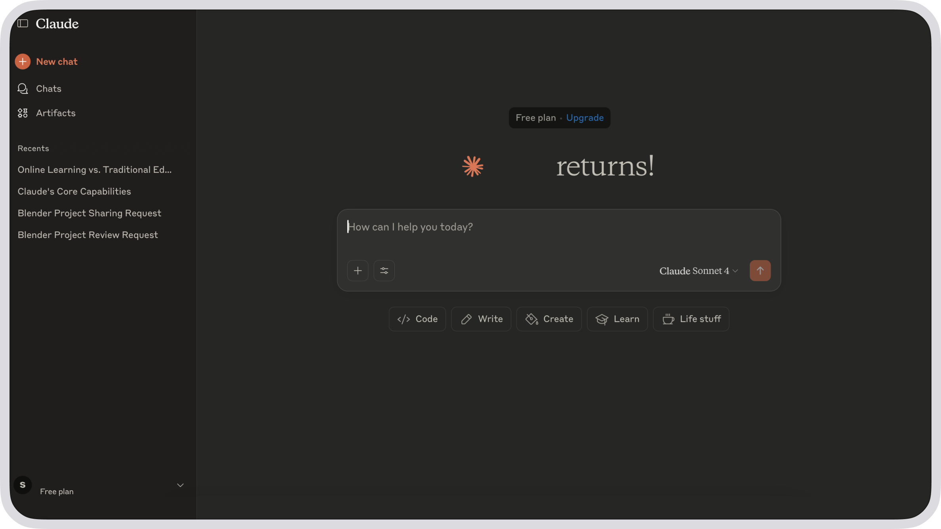Screen dimensions: 941x529
Task: Click the plus attachment button in composer
Action: click(x=358, y=271)
